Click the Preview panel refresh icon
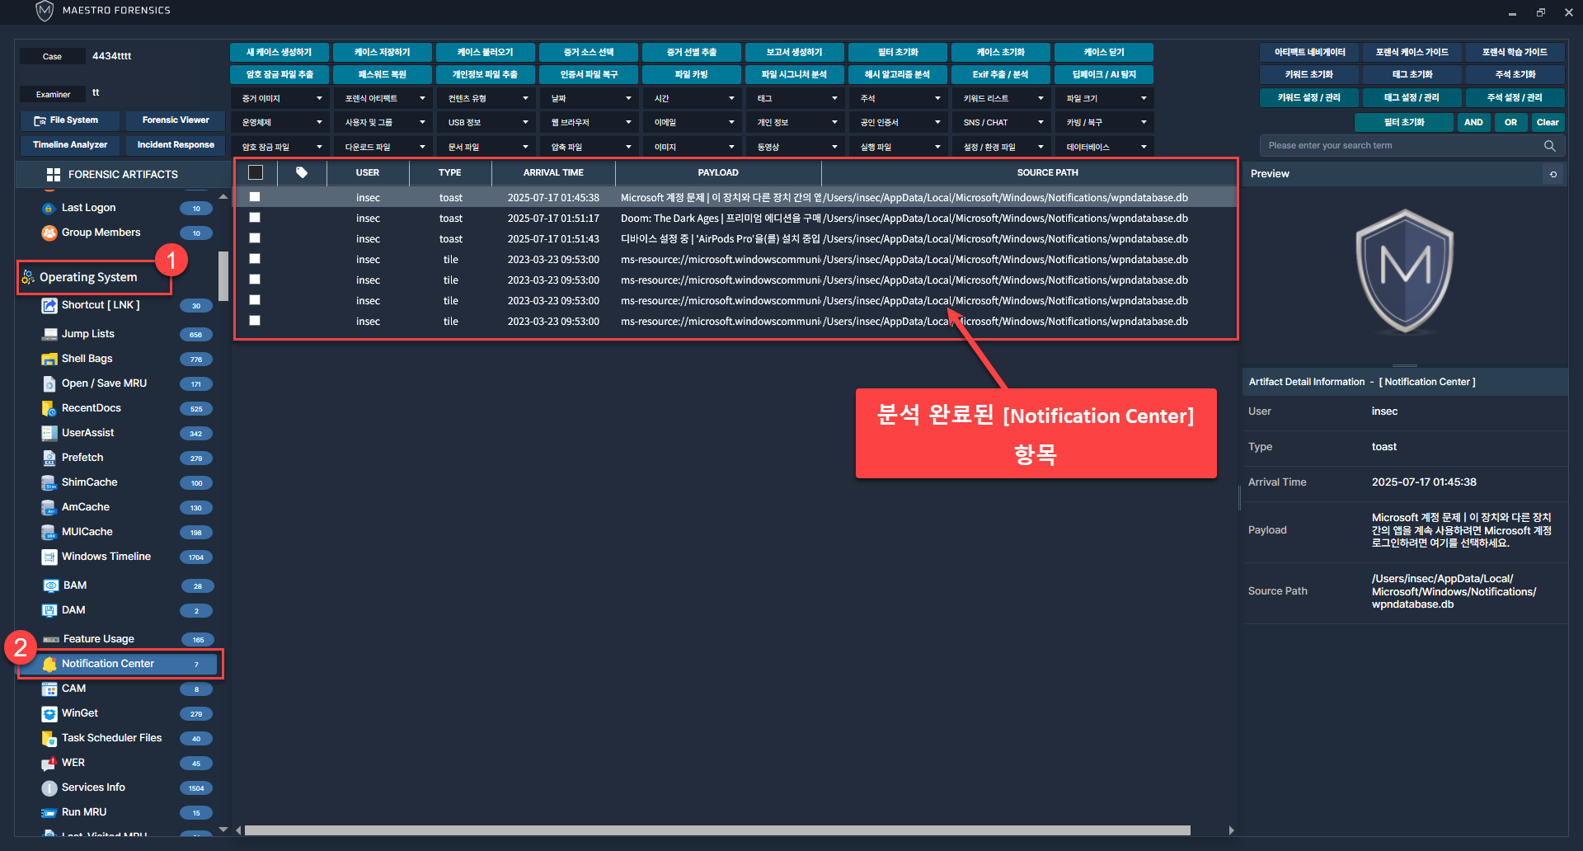 (1553, 174)
